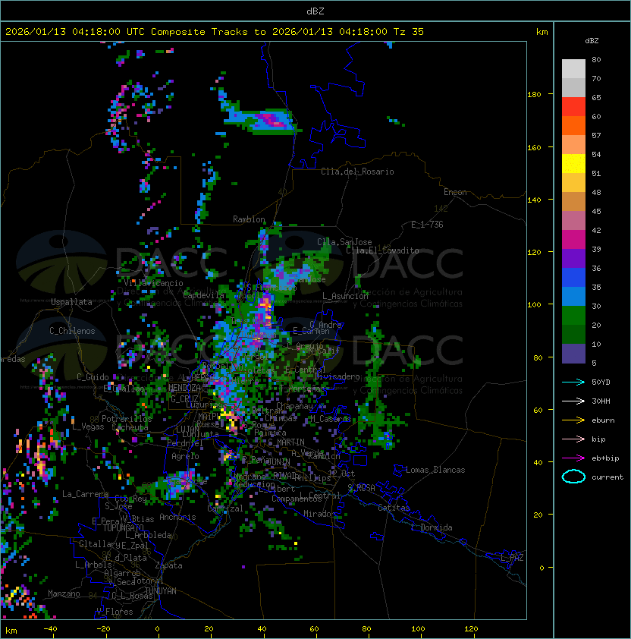631x639 pixels.
Task: Click the Uspallata place label
Action: click(x=72, y=302)
